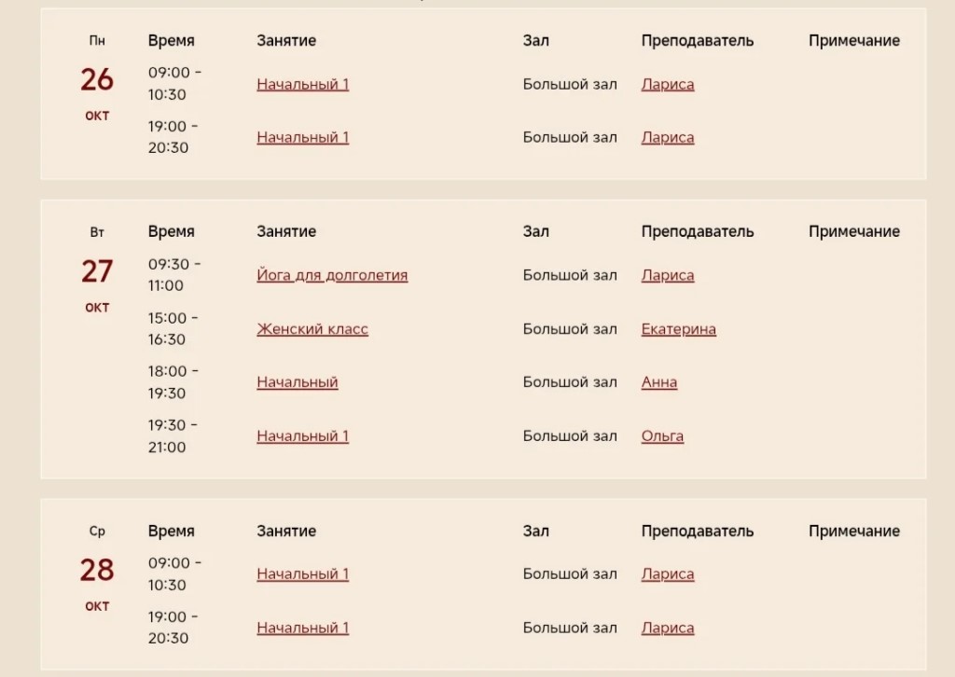View teacher Анна profile link
This screenshot has height=677, width=955.
pyautogui.click(x=659, y=382)
